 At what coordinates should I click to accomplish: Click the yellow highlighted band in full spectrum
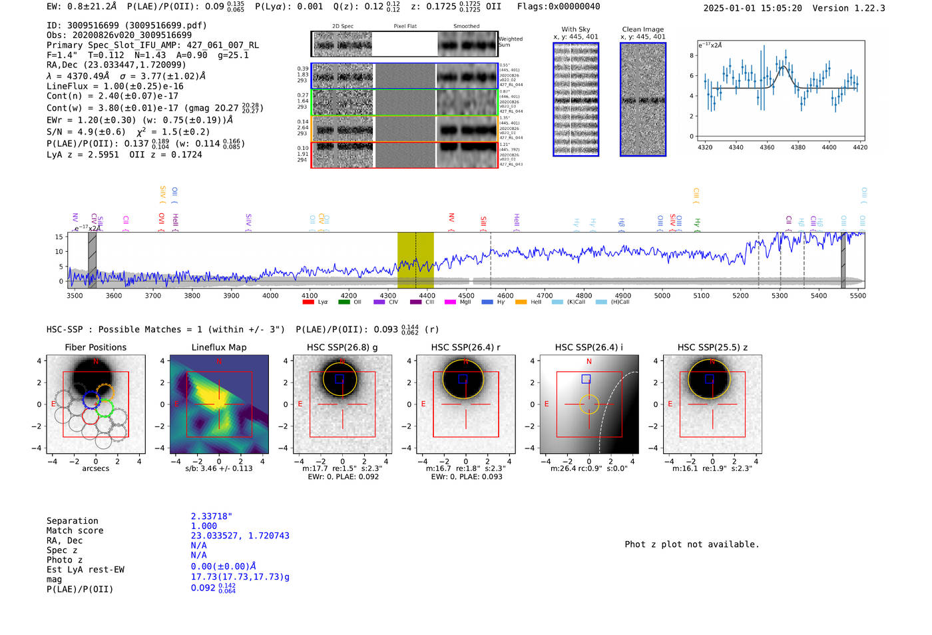click(415, 260)
